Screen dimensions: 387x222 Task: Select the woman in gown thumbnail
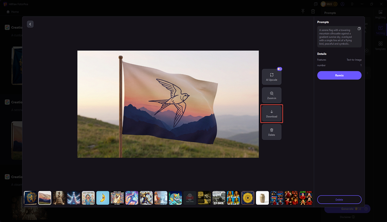click(59, 198)
